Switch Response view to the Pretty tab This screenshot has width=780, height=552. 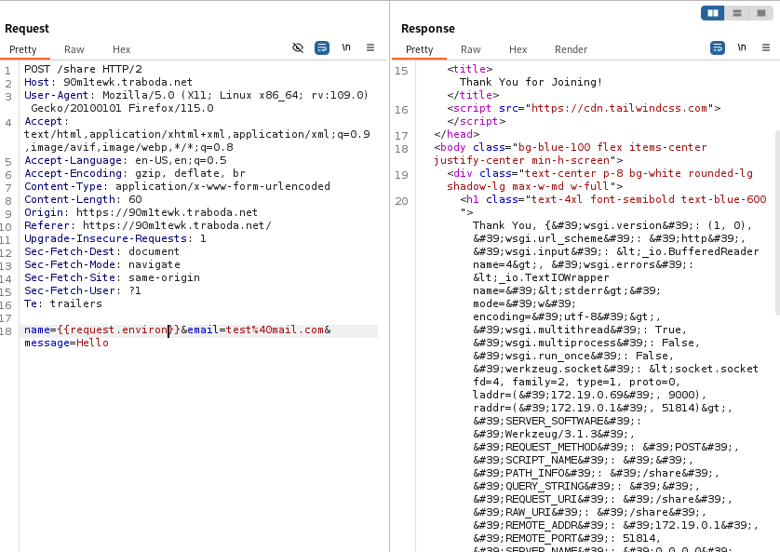(420, 49)
